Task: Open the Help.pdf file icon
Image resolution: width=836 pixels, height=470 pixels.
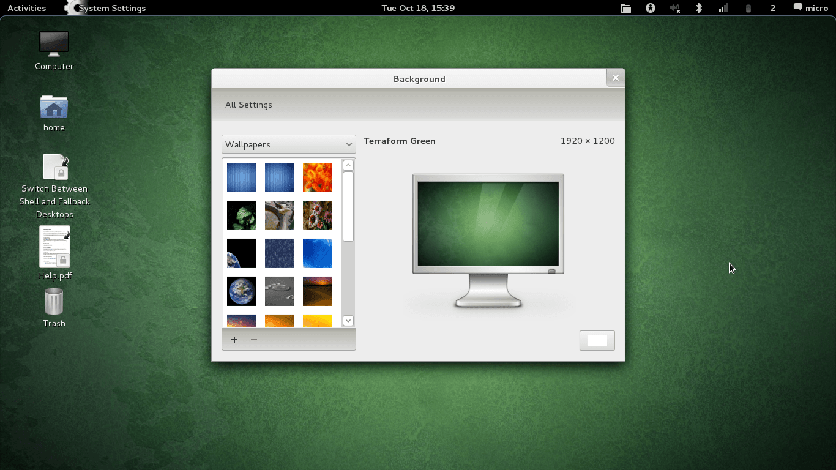Action: 54,247
